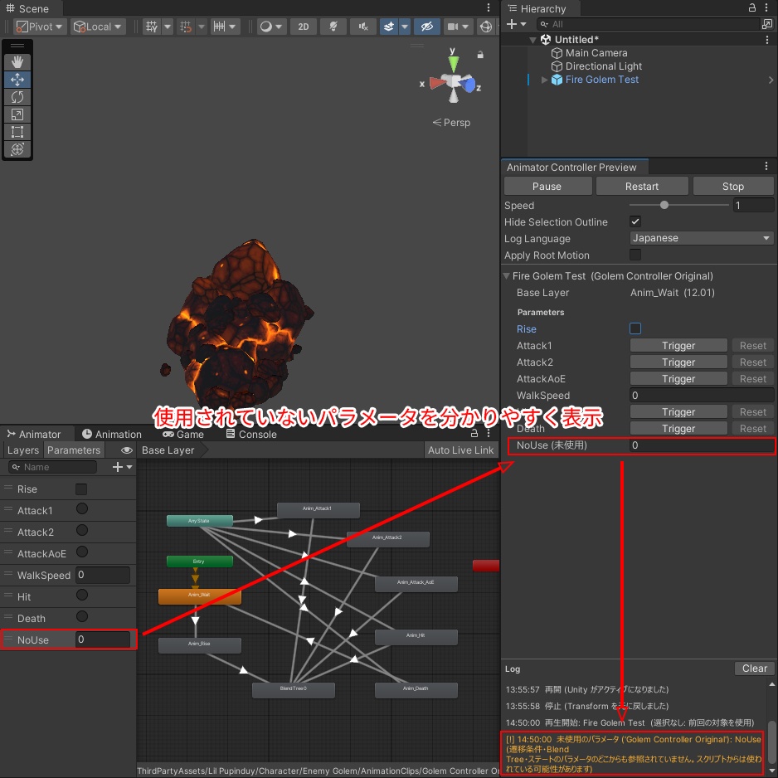Screen dimensions: 778x778
Task: Select the Anim_Wait orange state node
Action: click(199, 597)
